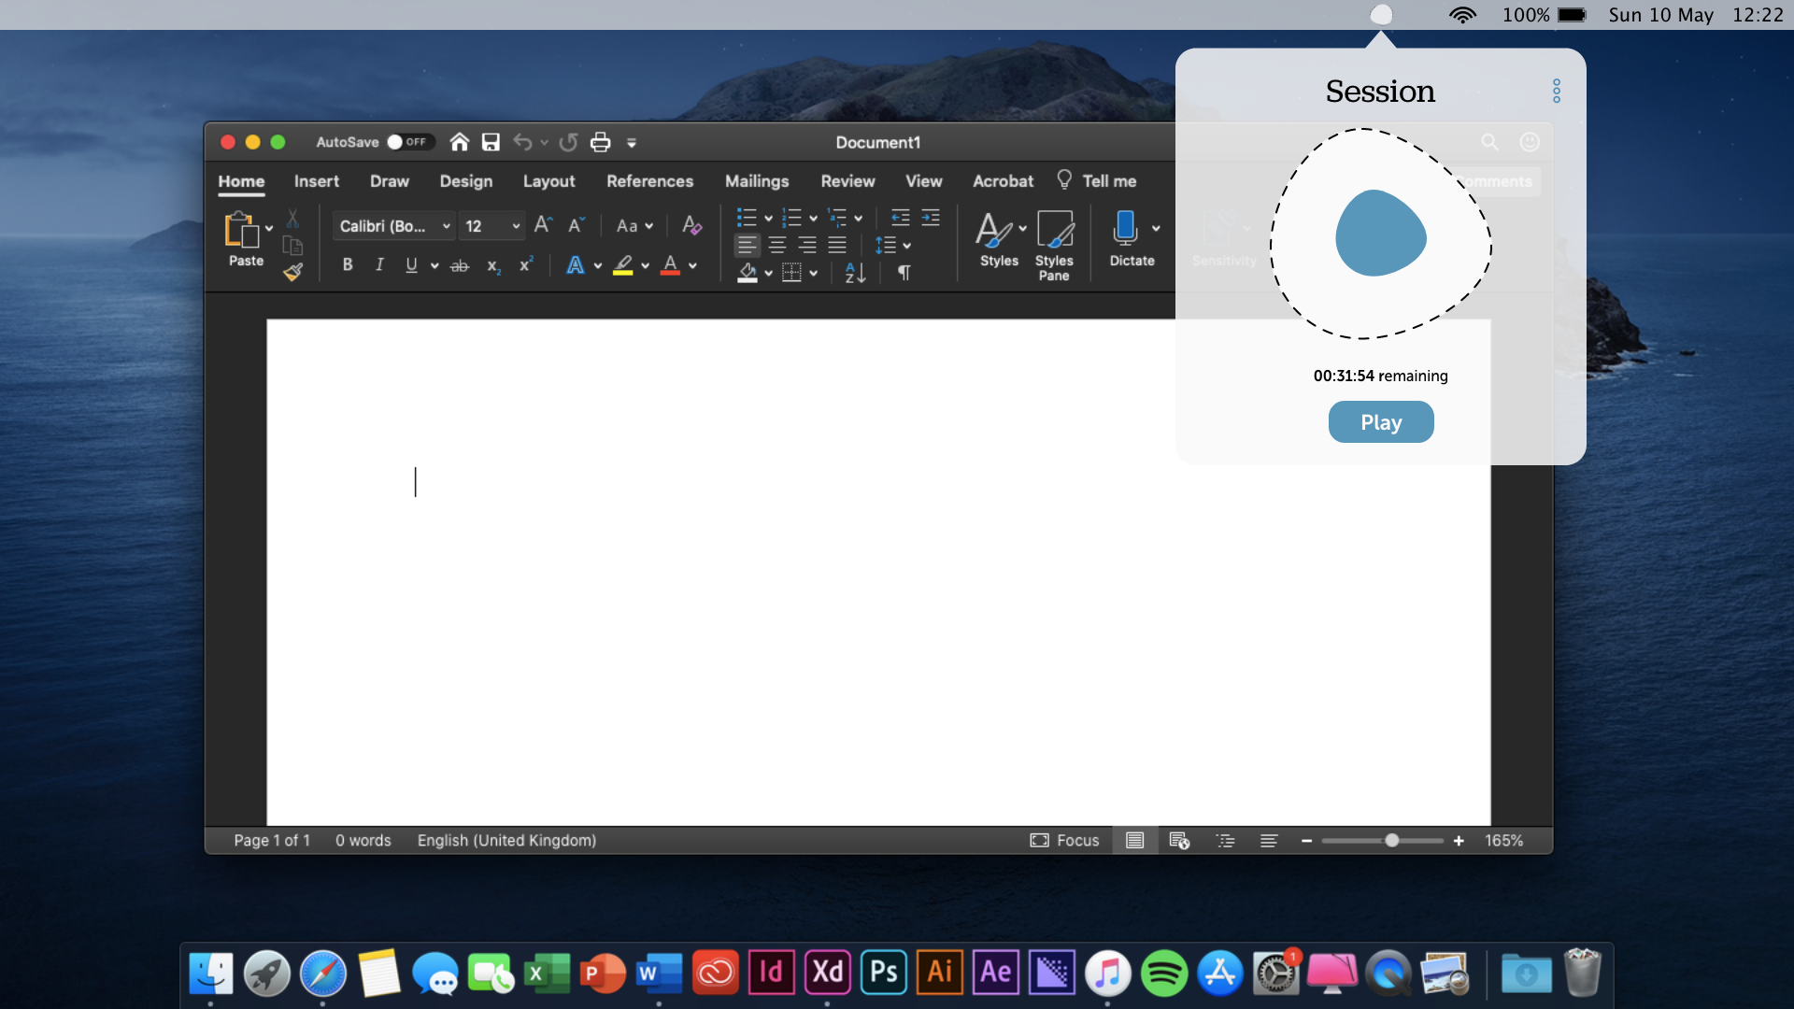Decrease paragraph indent
Image resolution: width=1794 pixels, height=1009 pixels.
(x=900, y=218)
